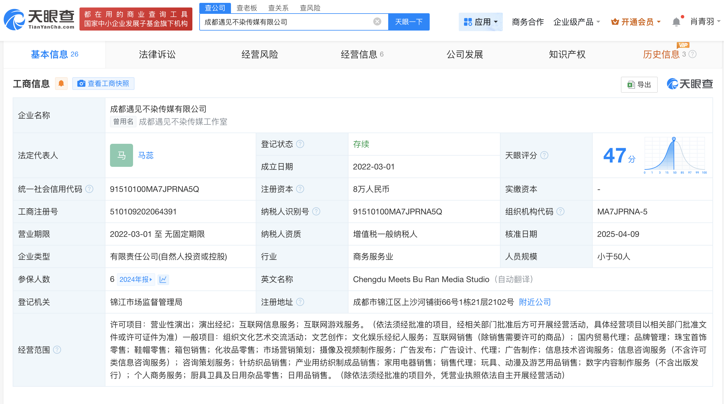Open help icon next to 历史信息 tab

(x=693, y=54)
